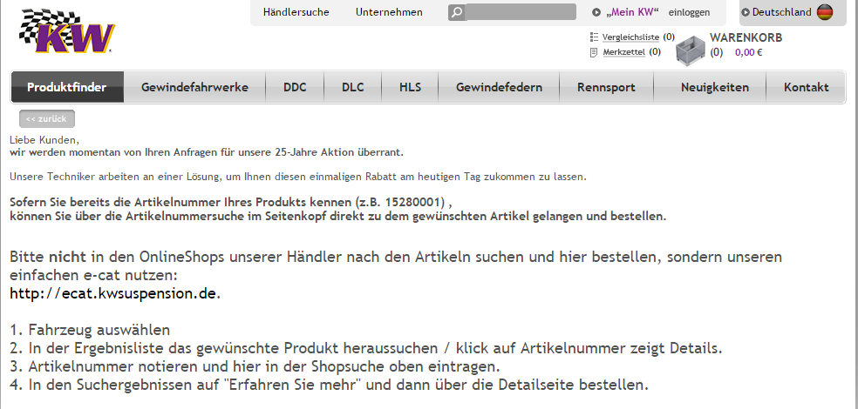This screenshot has height=409, width=858.
Task: Click the German flag icon
Action: pyautogui.click(x=824, y=12)
